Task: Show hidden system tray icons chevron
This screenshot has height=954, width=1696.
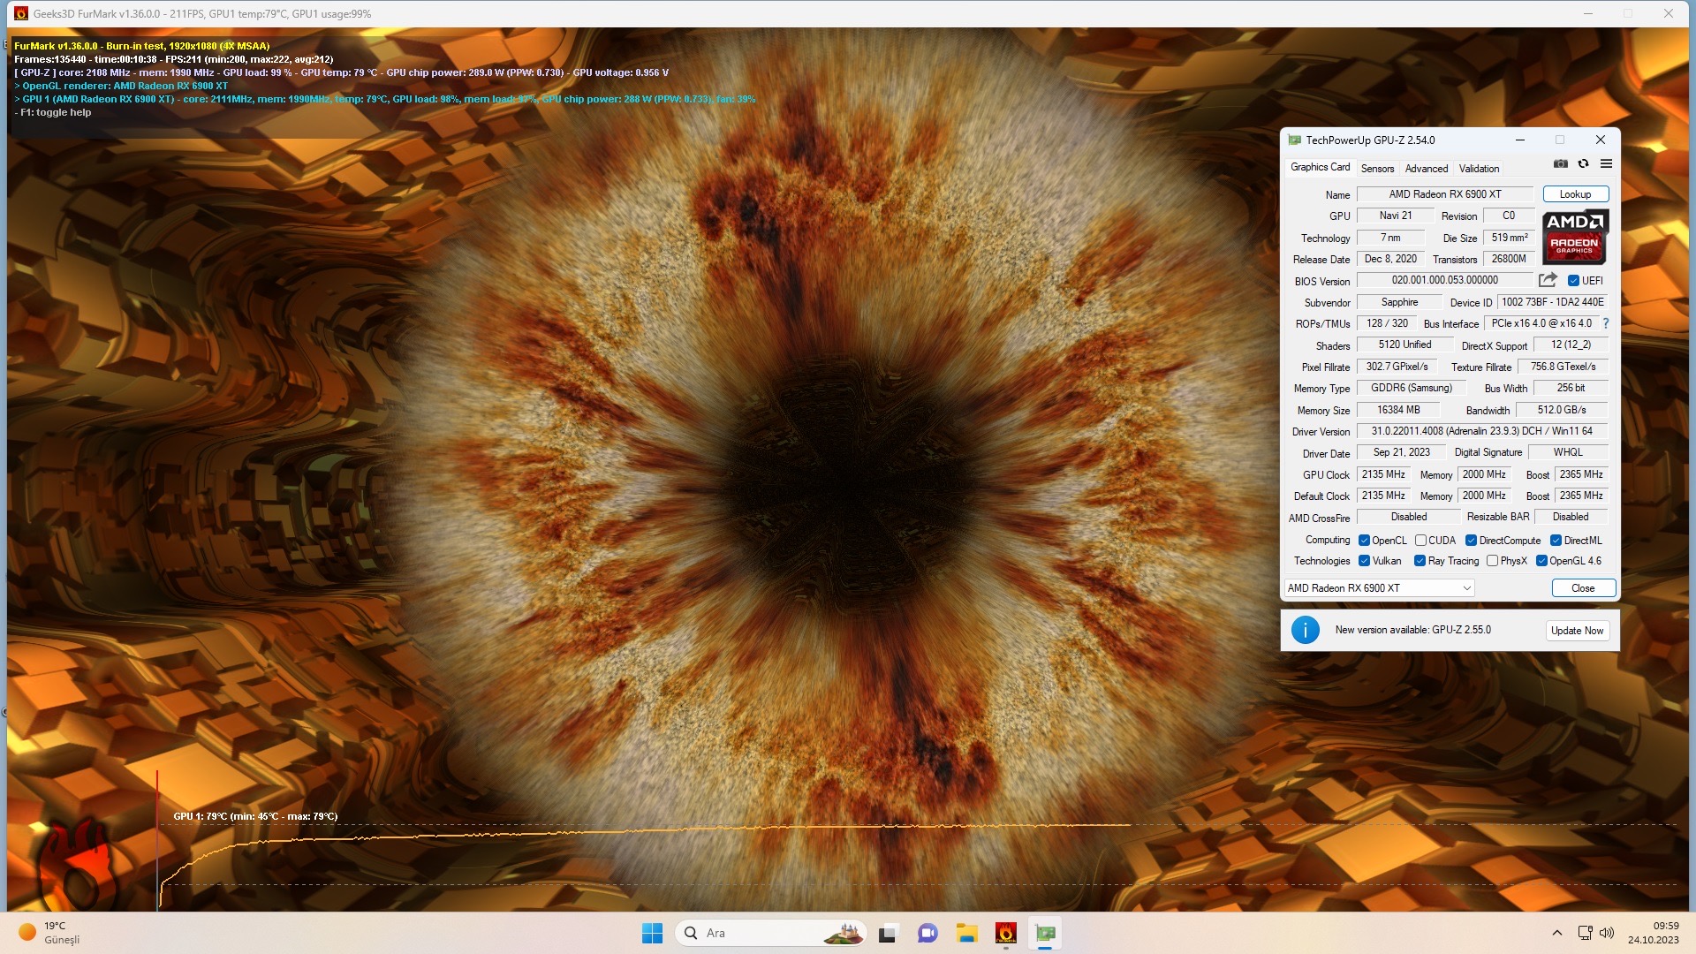Action: coord(1556,933)
